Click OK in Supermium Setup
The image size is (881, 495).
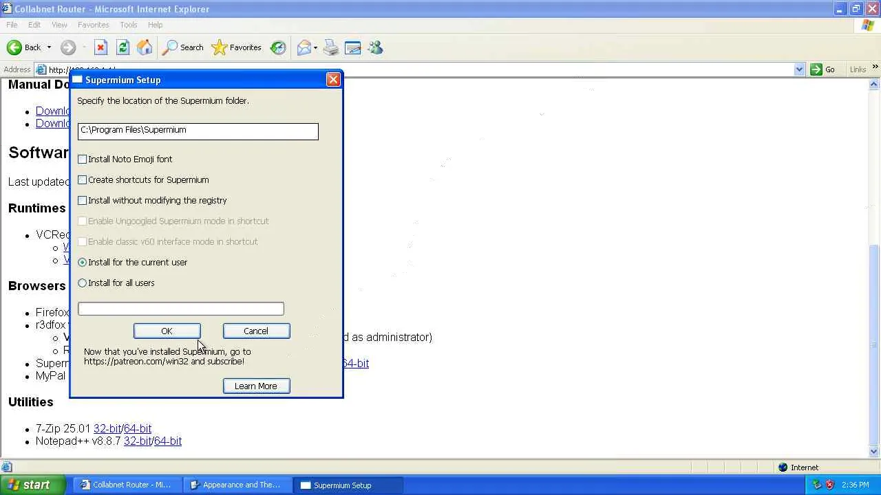pos(167,331)
